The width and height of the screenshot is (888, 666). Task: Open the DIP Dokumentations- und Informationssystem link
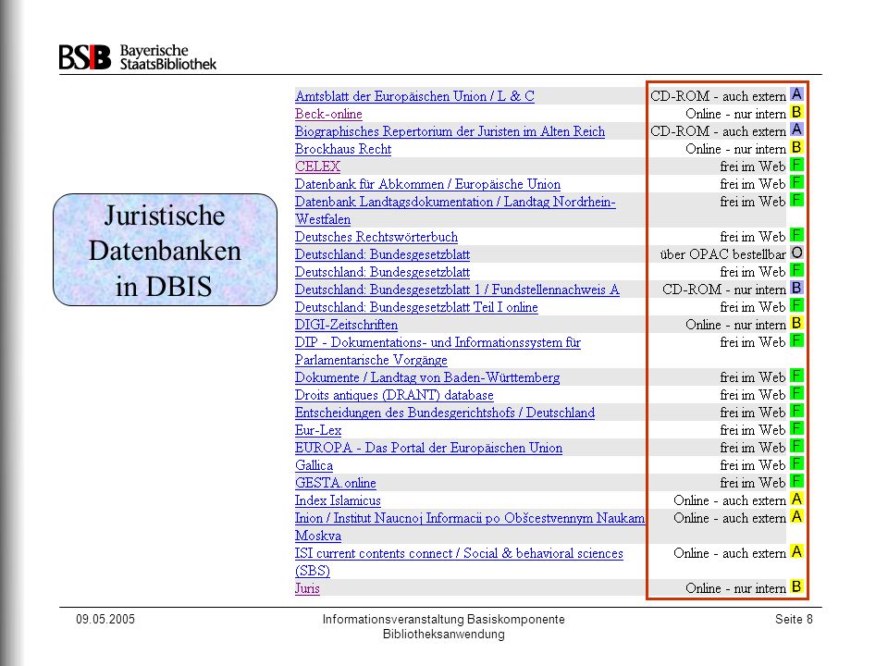(438, 351)
